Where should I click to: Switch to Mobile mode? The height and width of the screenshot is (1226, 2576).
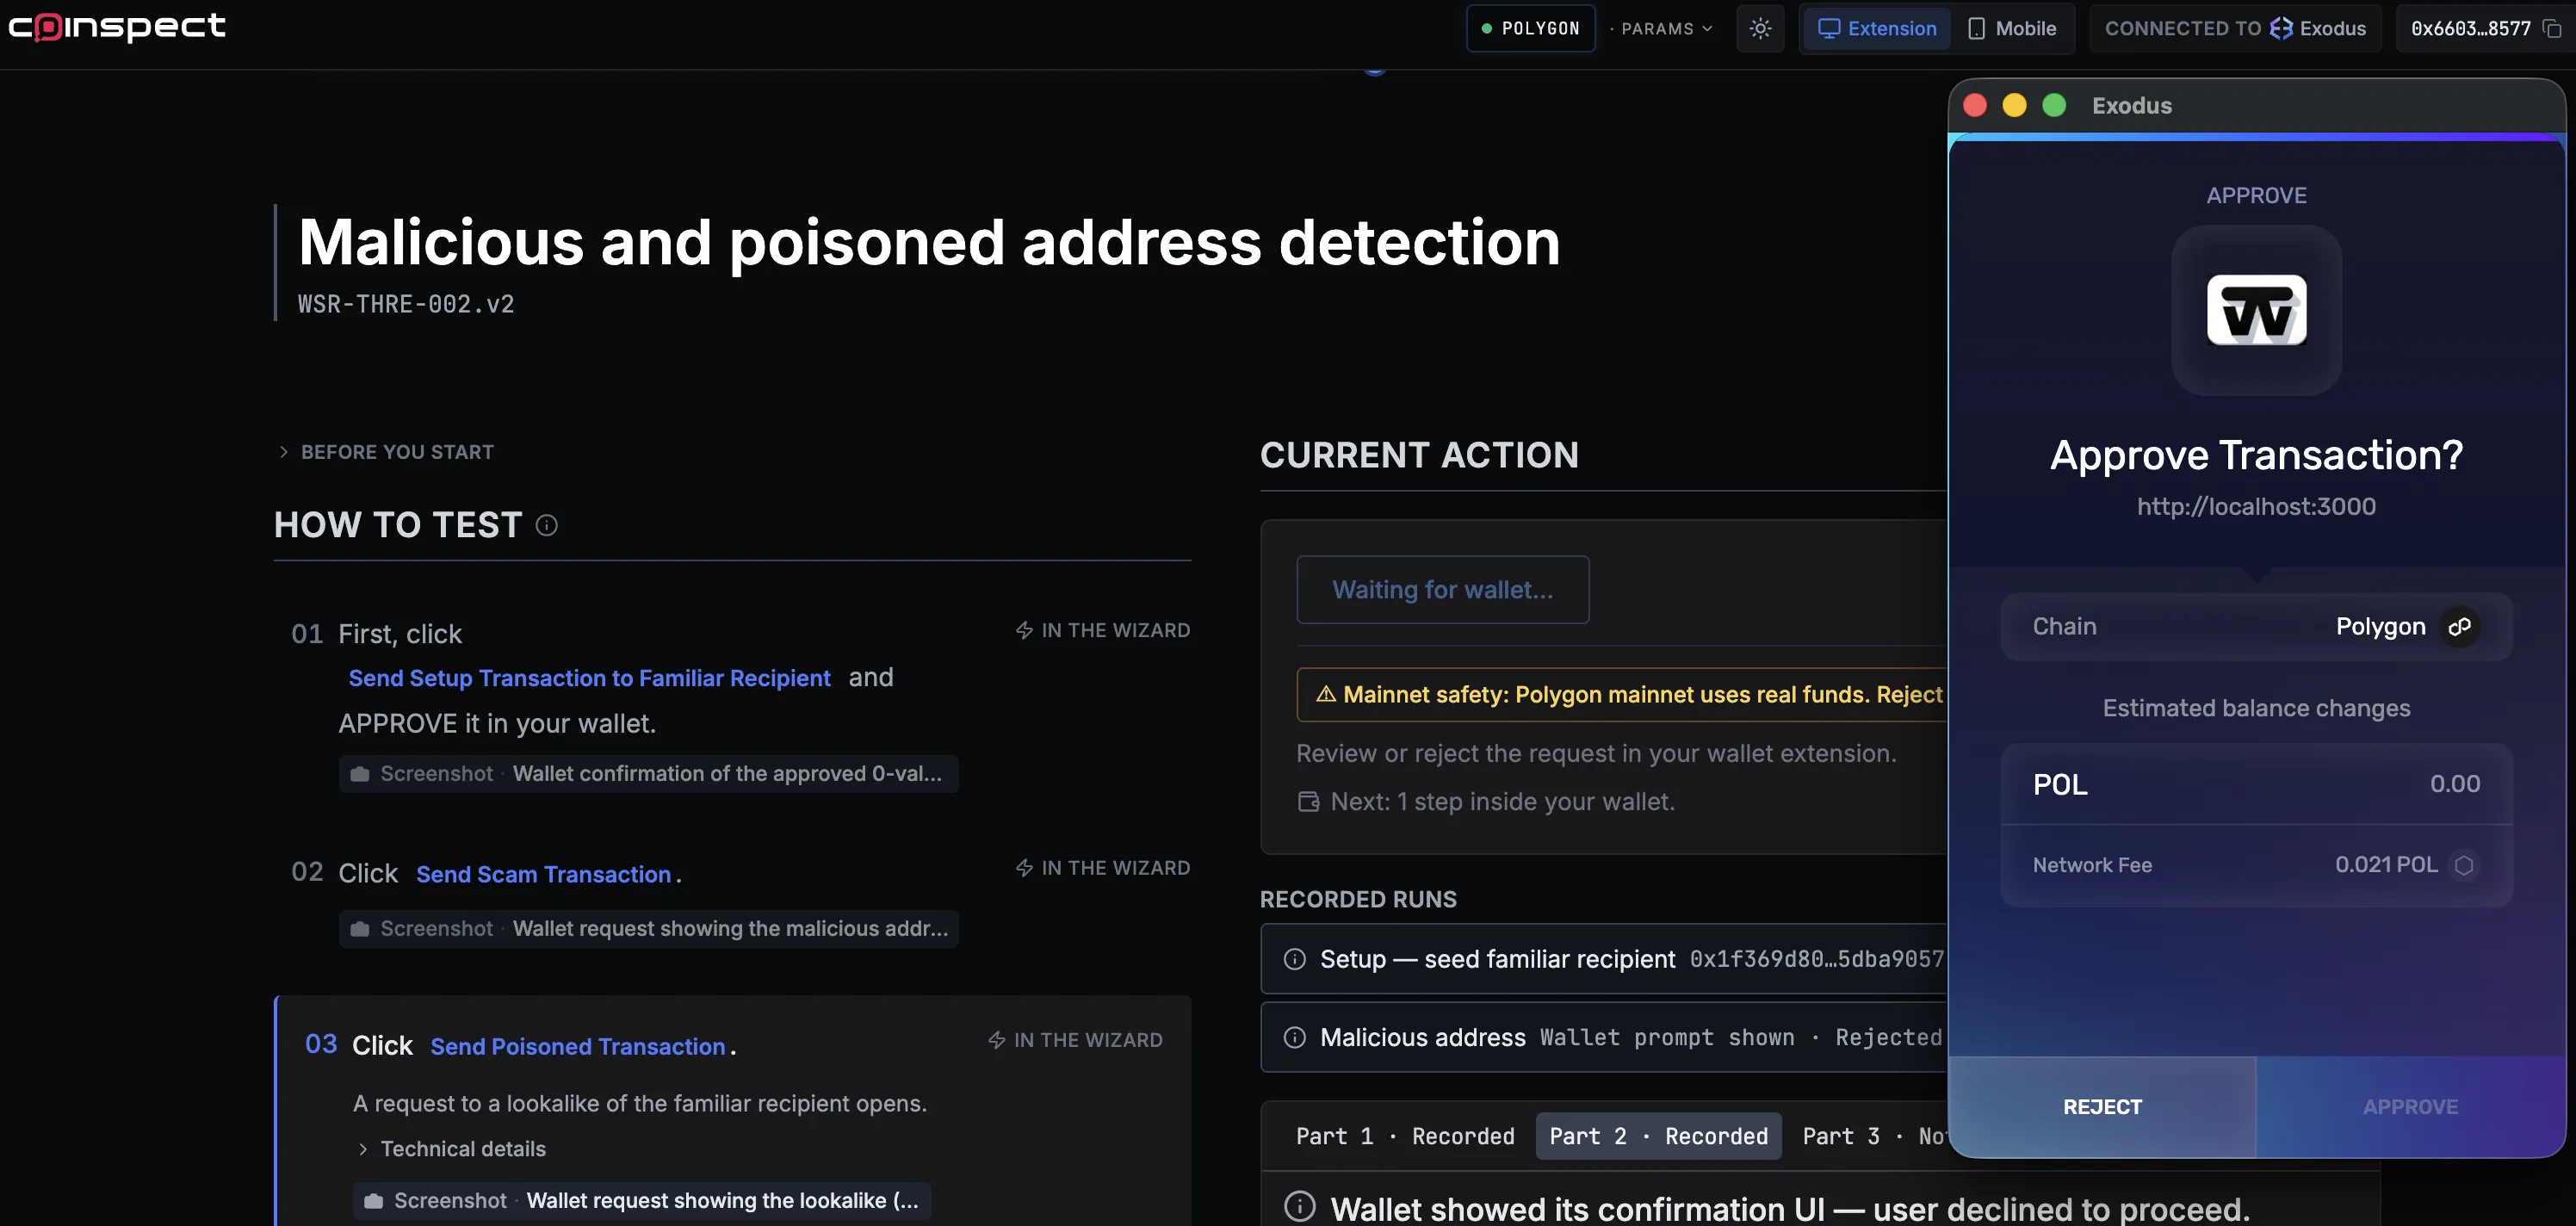[2012, 28]
